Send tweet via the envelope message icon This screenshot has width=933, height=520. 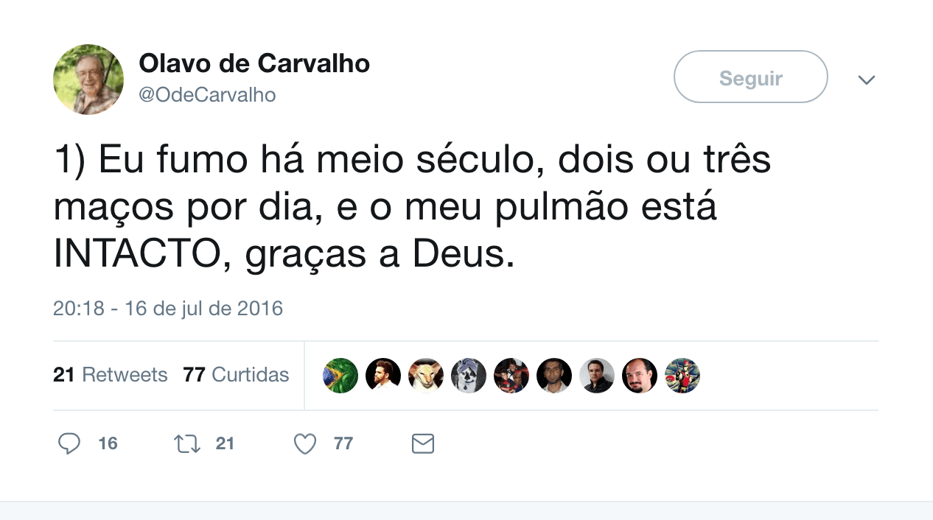pyautogui.click(x=422, y=443)
